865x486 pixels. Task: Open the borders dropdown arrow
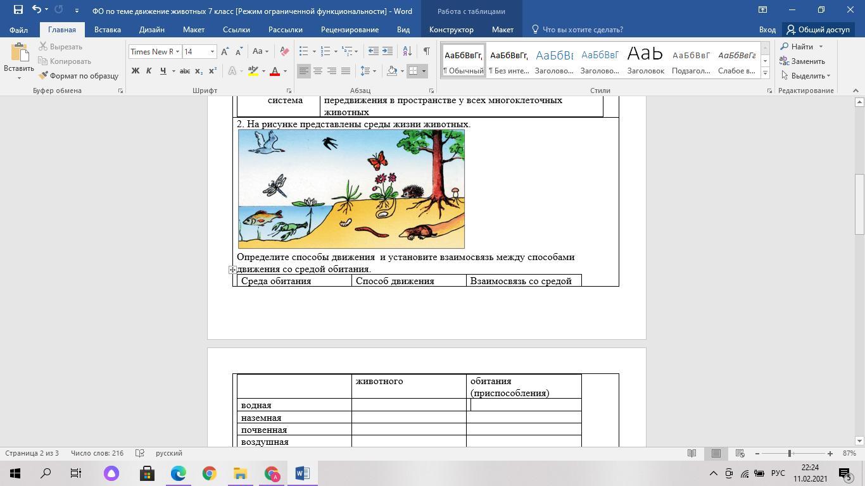click(424, 71)
